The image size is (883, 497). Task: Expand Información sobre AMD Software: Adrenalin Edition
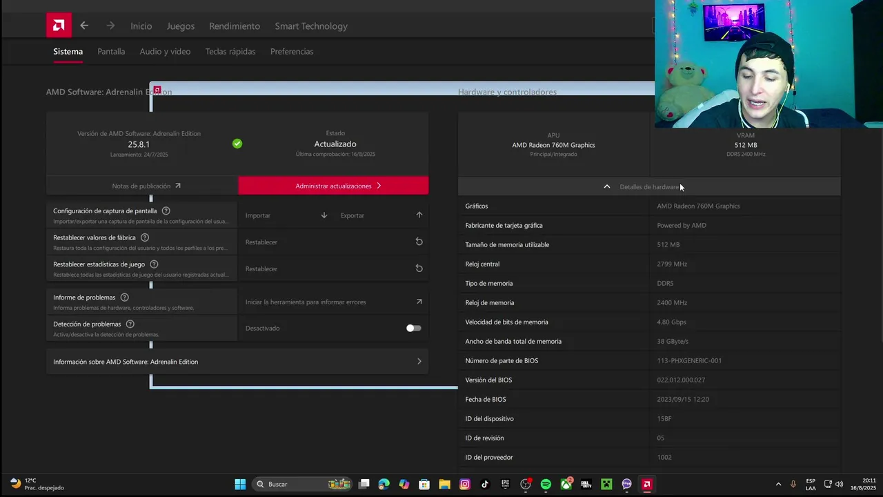237,362
